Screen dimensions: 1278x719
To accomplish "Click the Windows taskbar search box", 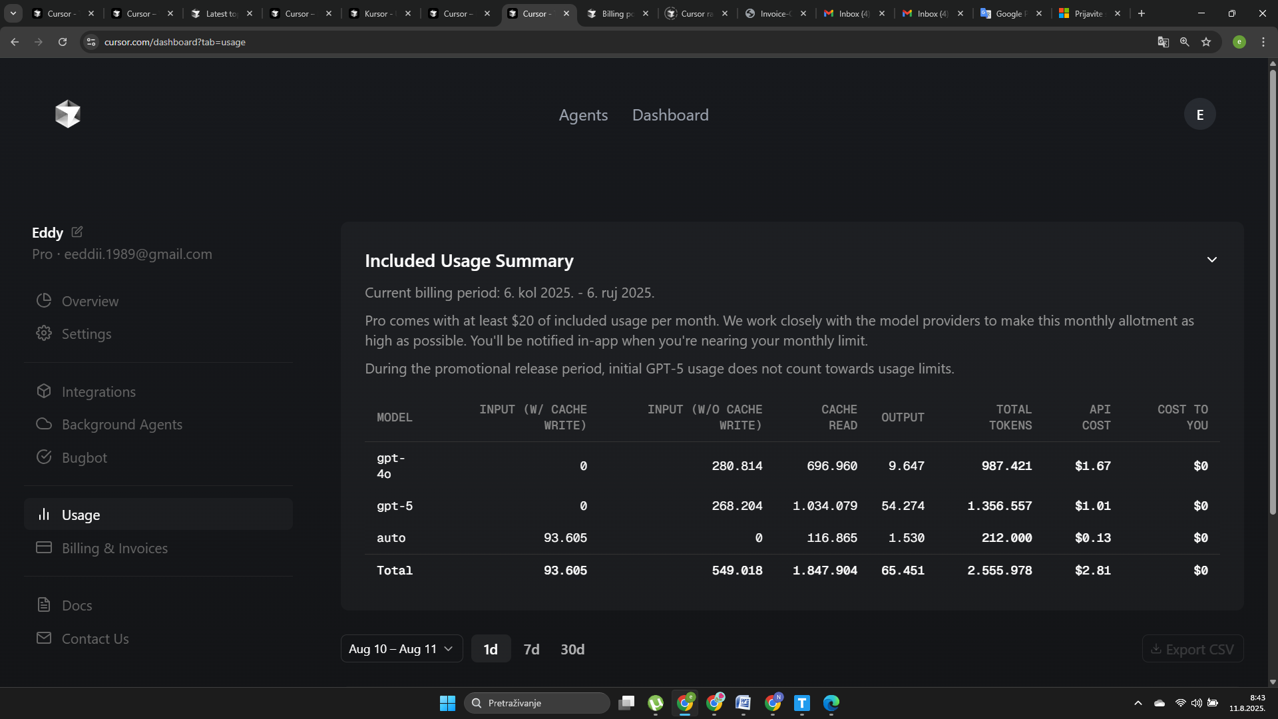I will [536, 703].
